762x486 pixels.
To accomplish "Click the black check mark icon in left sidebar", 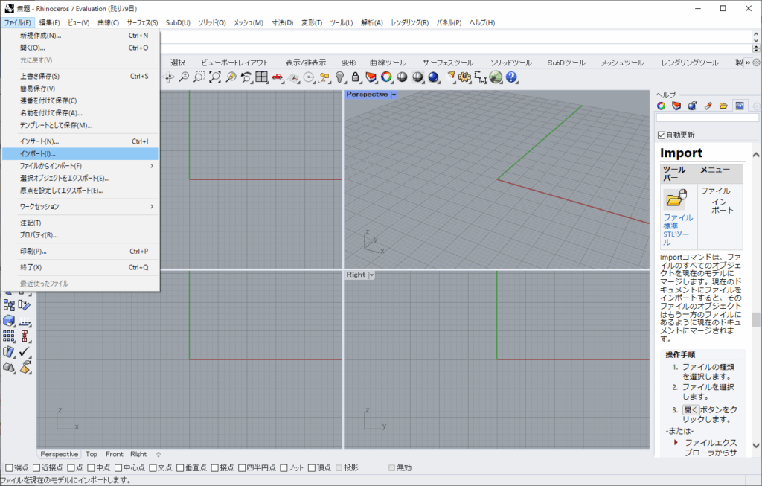I will click(25, 351).
